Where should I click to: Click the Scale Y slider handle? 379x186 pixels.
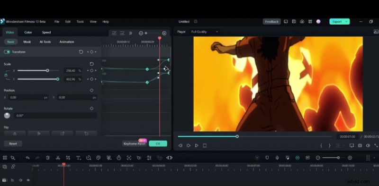(x=57, y=79)
